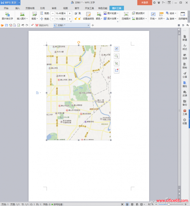Click the 备份 backup sidebar icon
This screenshot has height=206, width=190.
185,103
